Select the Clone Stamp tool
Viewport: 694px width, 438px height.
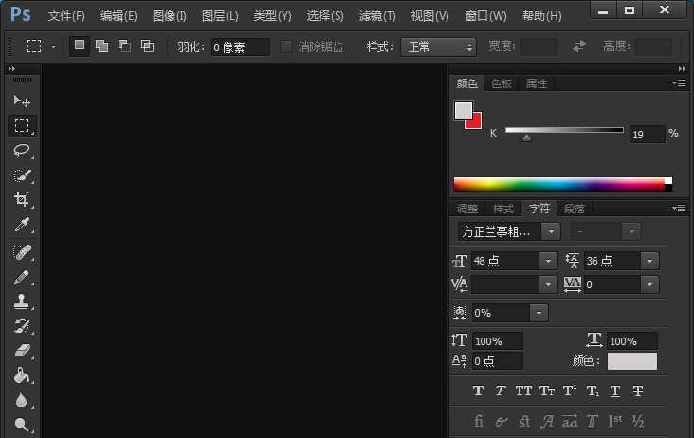(21, 301)
